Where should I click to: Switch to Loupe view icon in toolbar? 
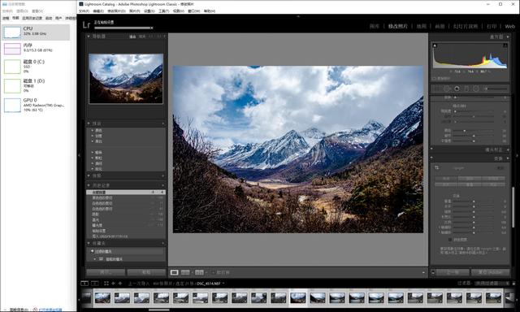(174, 272)
